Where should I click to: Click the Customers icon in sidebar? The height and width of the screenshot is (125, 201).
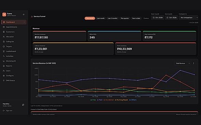tap(4, 32)
